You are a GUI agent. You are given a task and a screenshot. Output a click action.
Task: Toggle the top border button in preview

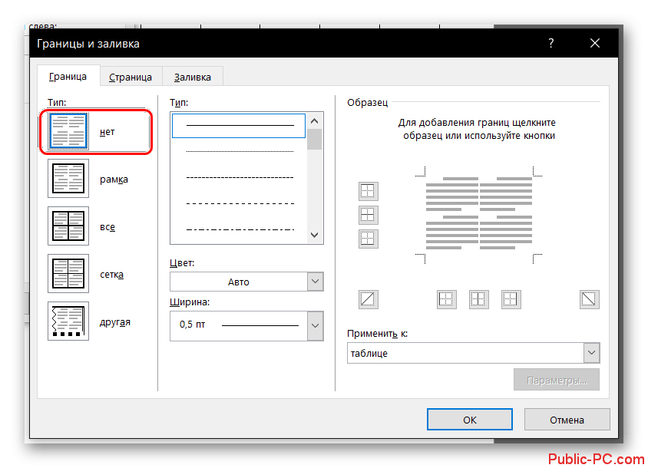coord(369,192)
